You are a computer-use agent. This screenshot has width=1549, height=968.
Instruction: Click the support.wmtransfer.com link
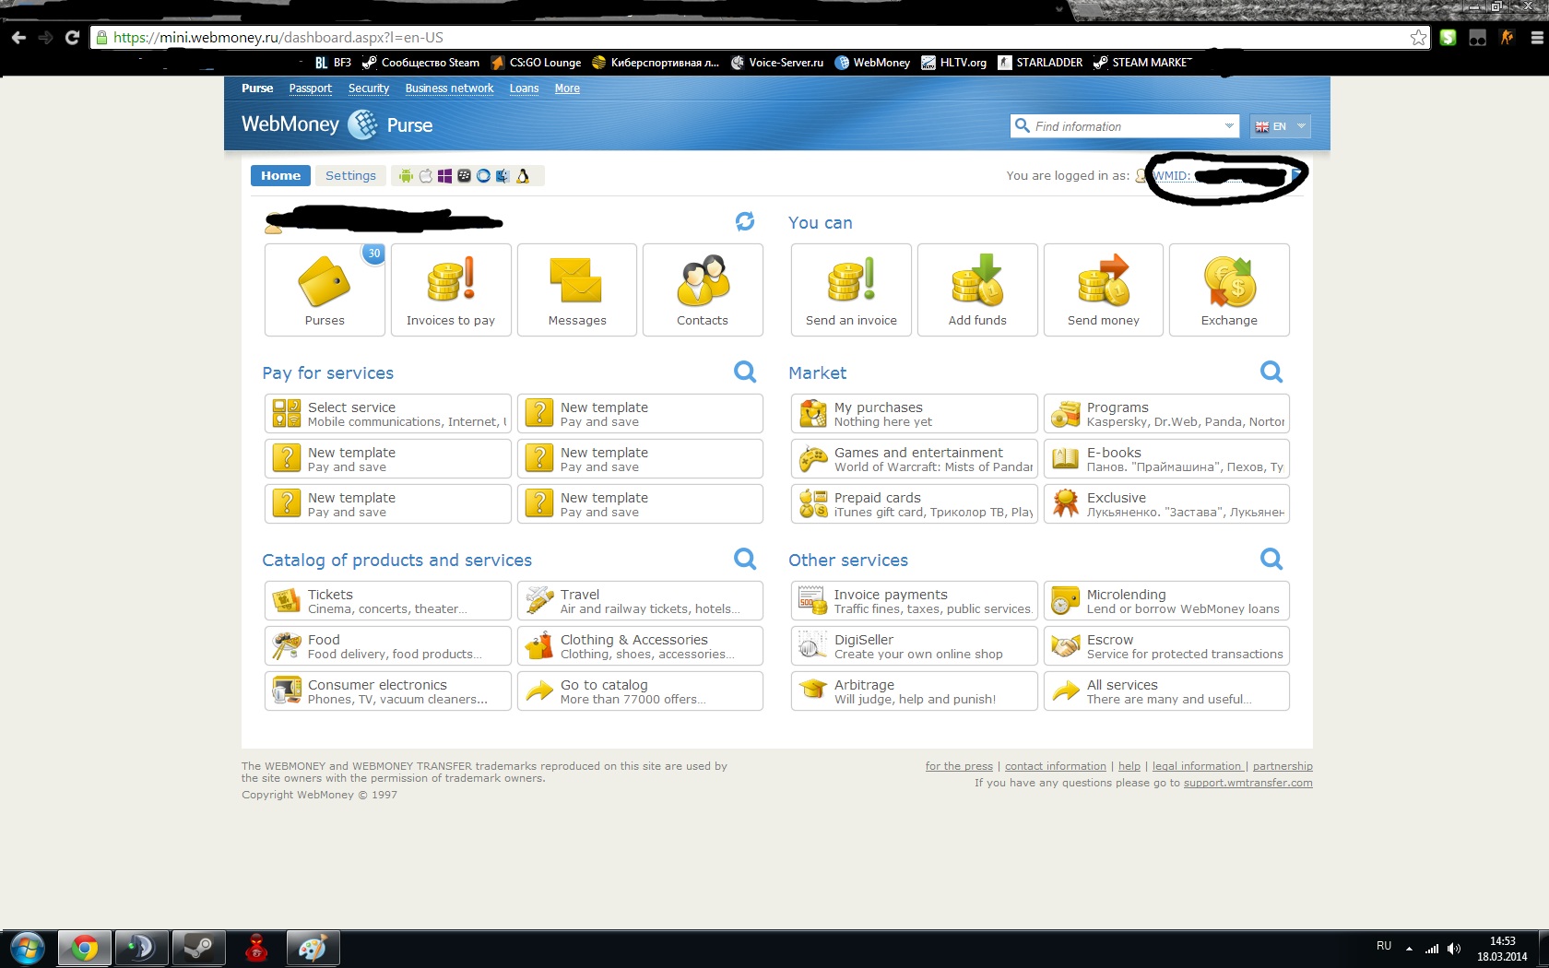tap(1247, 783)
